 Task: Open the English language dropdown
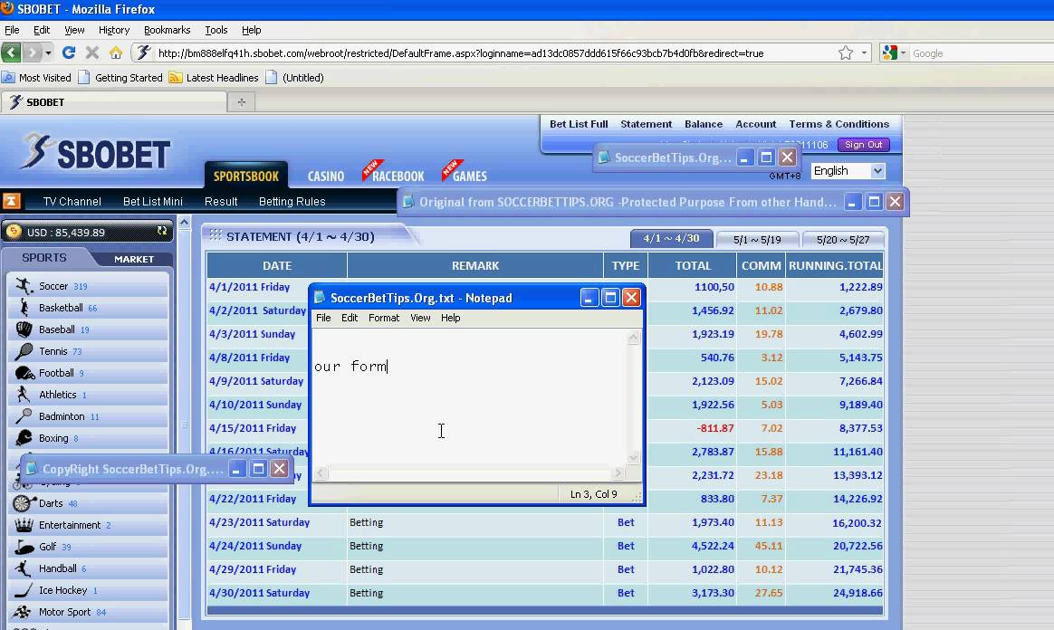pos(848,170)
